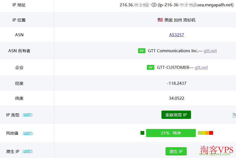This screenshot has width=236, height=158.
Task: Click the eye icon to reveal full IP address
Action: [154, 4]
